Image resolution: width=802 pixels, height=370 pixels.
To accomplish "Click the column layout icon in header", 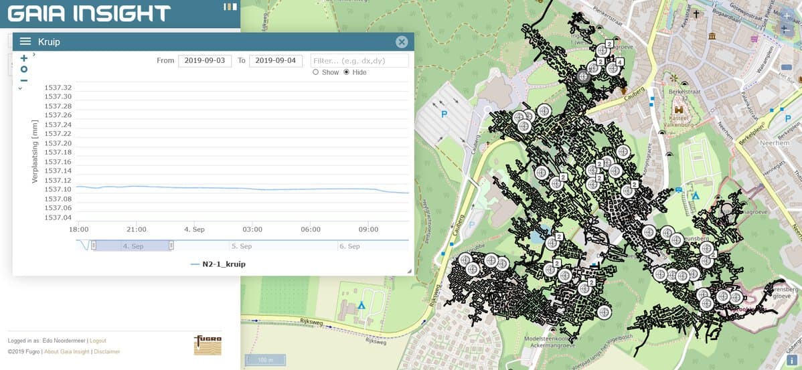I will [x=230, y=7].
